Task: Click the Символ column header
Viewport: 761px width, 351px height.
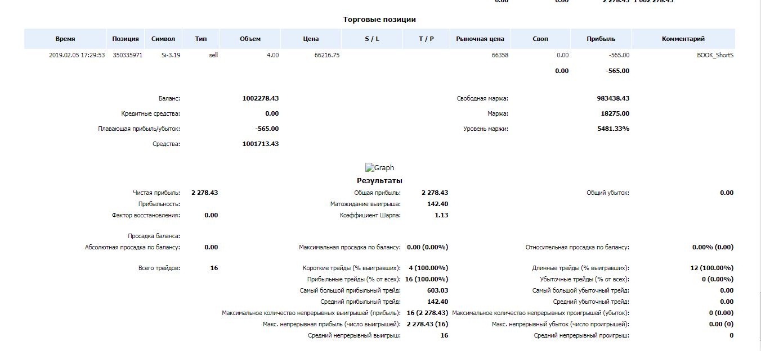Action: [163, 39]
